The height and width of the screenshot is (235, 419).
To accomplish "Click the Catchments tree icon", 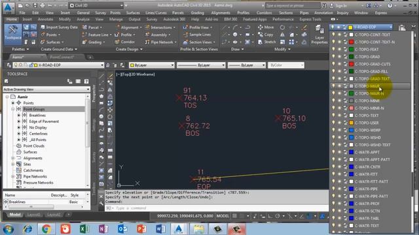I will coord(19,170).
